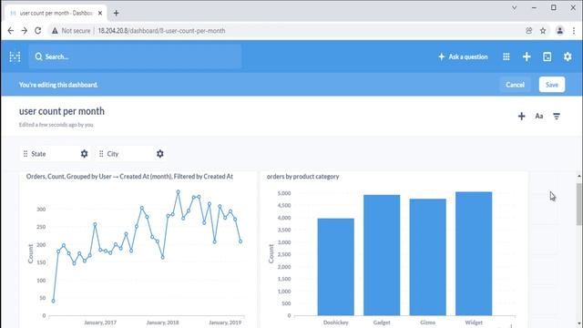Image resolution: width=583 pixels, height=328 pixels.
Task: Cancel the dashboard editing
Action: coord(515,85)
